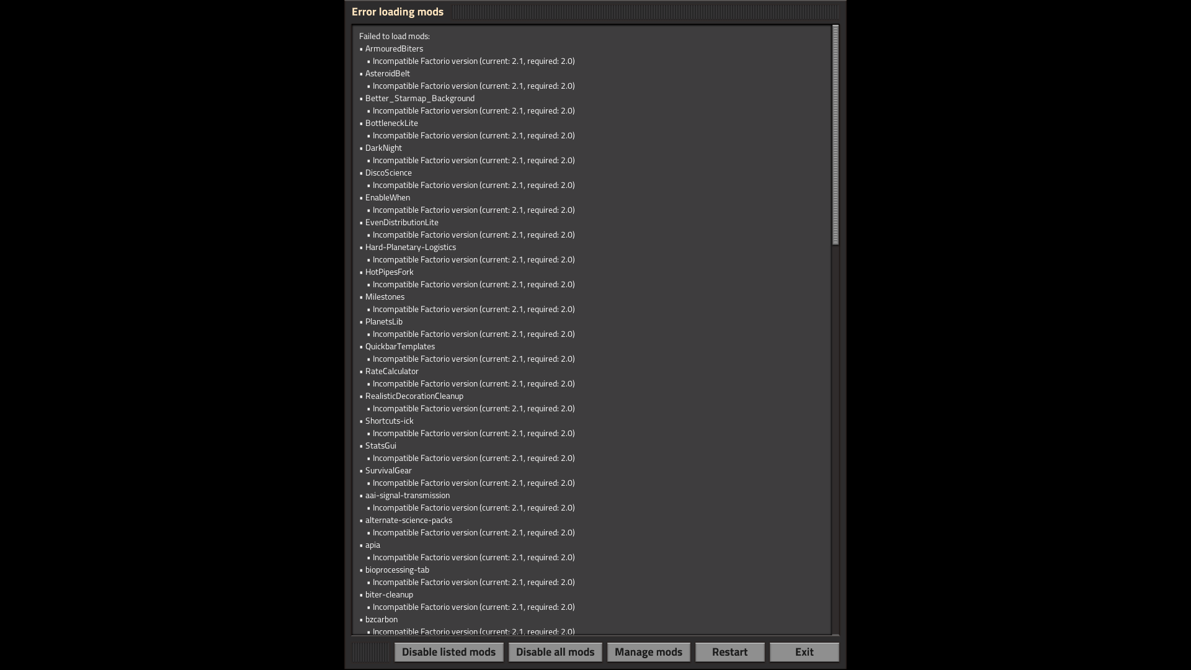This screenshot has width=1191, height=670.
Task: Click the BottleneckLite mod entry
Action: coord(391,123)
